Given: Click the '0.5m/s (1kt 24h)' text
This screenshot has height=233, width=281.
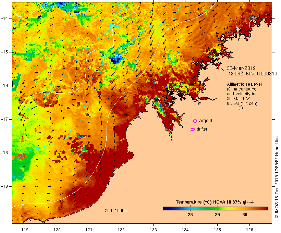Looking at the screenshot, I should (x=242, y=103).
